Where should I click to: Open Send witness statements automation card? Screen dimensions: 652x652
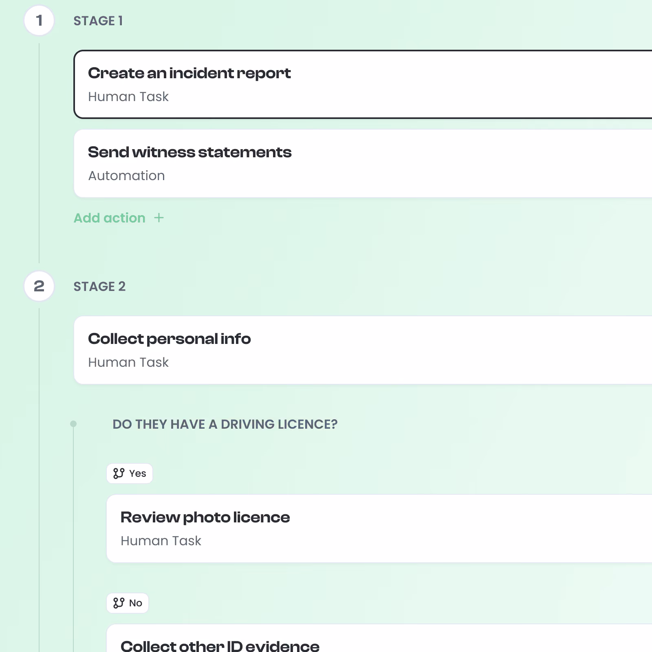[363, 163]
